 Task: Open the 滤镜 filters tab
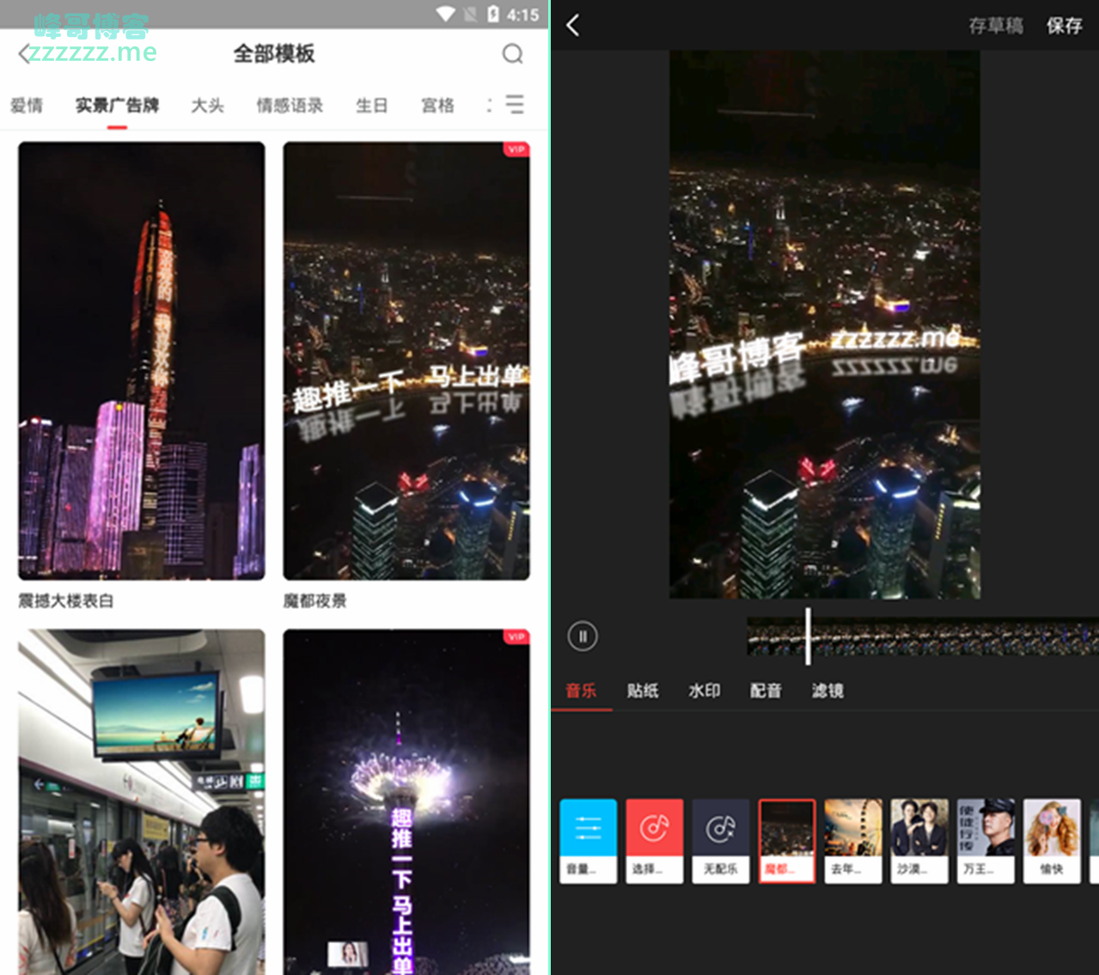[827, 691]
